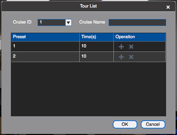
Task: Confirm with the OK button
Action: pos(125,124)
